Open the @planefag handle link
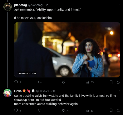Viewport: 123px width, 115px height. pos(35,5)
